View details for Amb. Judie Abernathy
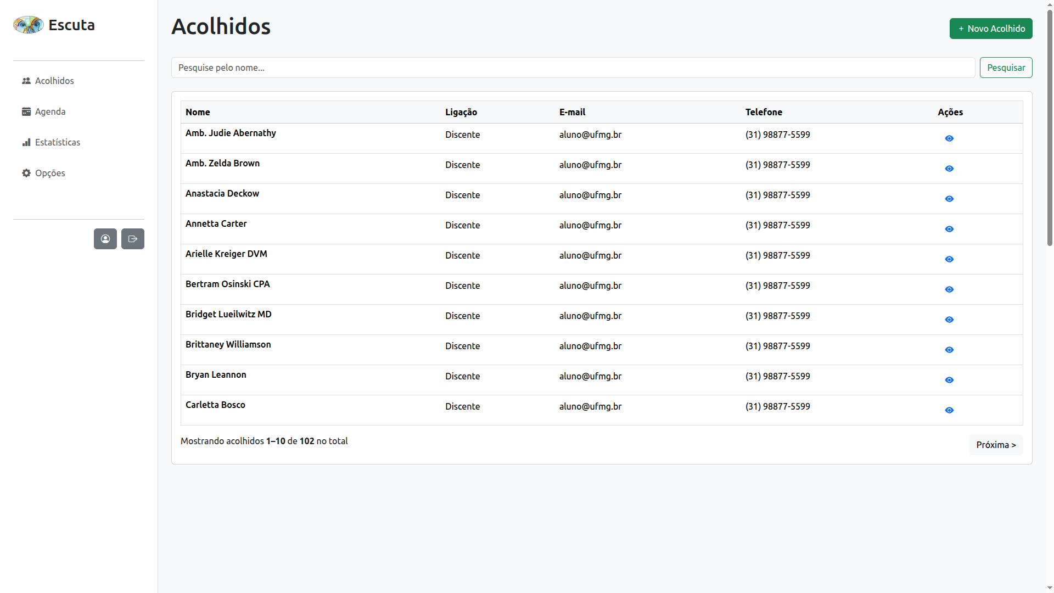The image size is (1054, 593). (x=949, y=138)
